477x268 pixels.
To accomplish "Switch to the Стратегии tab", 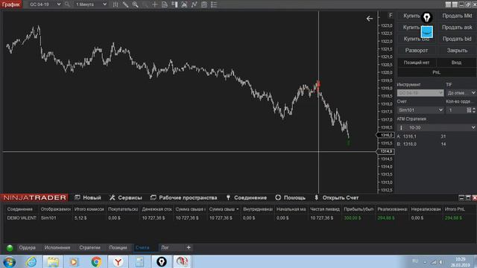I will click(89, 248).
